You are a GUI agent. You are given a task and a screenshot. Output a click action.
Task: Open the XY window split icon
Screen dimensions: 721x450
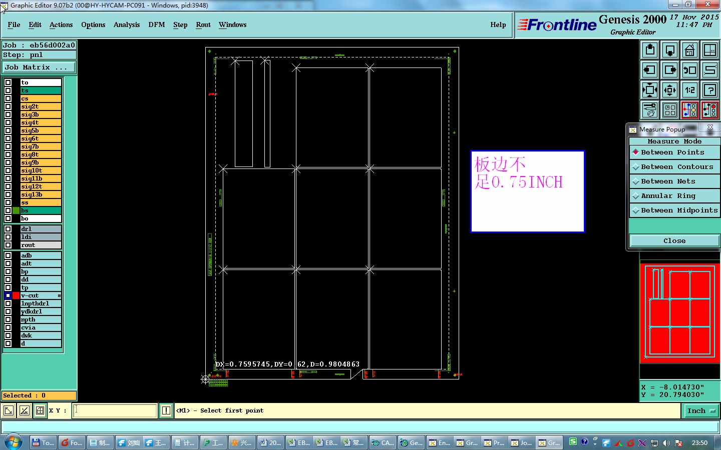tap(710, 50)
